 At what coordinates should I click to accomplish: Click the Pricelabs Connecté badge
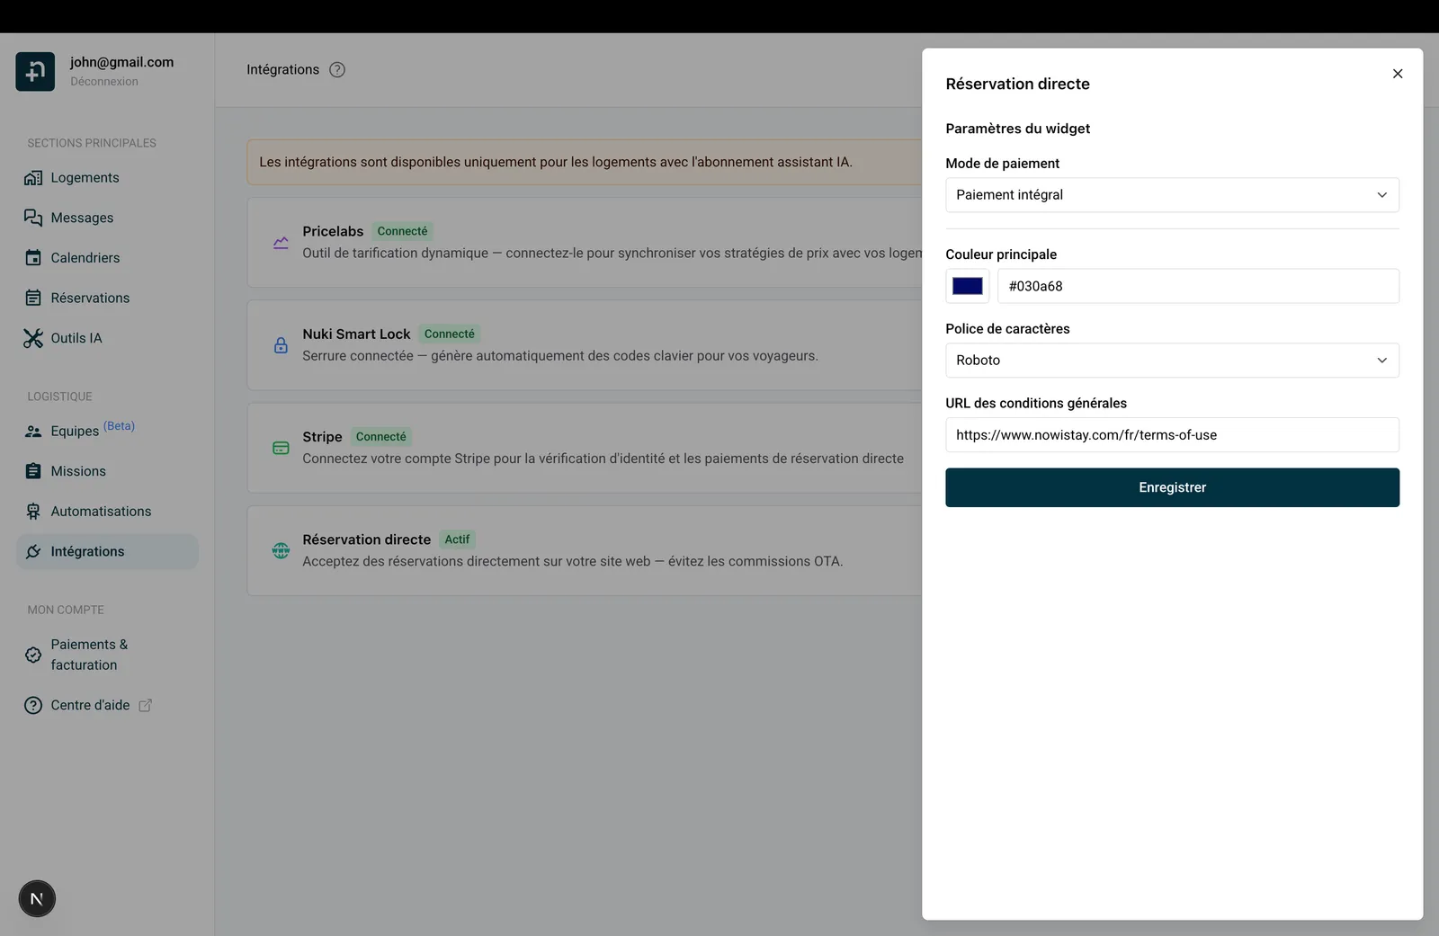tap(402, 231)
